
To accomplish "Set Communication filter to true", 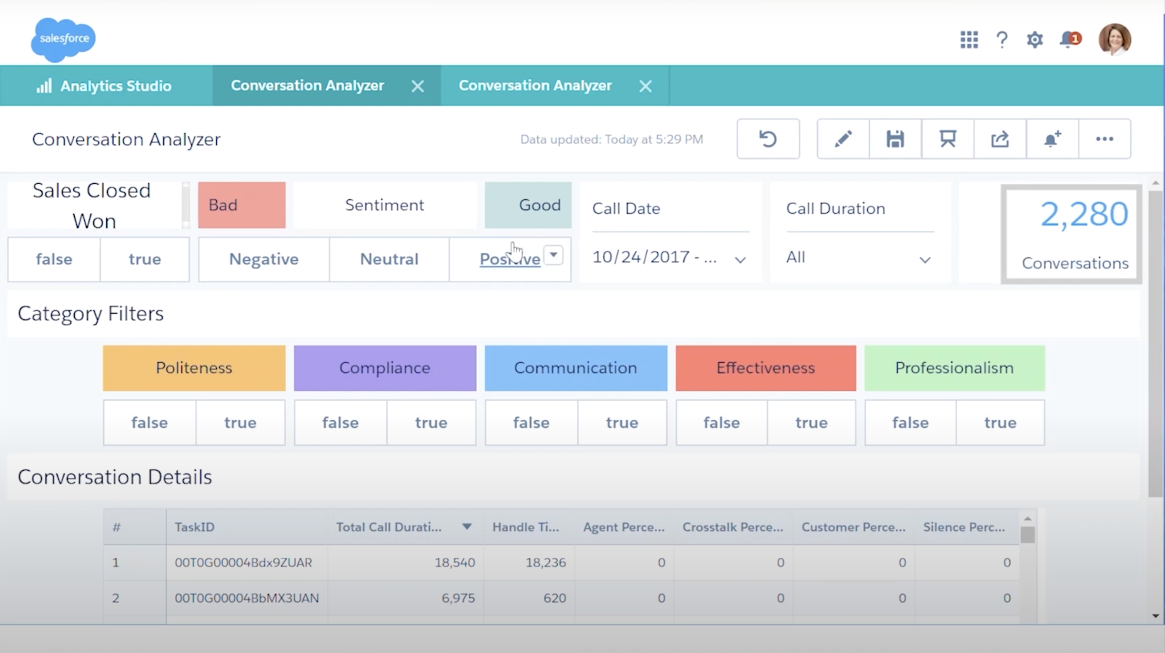I will [x=622, y=423].
